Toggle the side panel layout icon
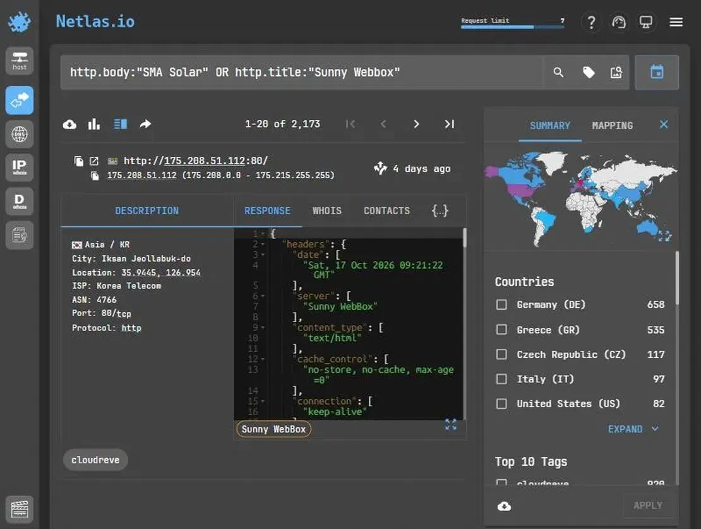 coord(120,124)
